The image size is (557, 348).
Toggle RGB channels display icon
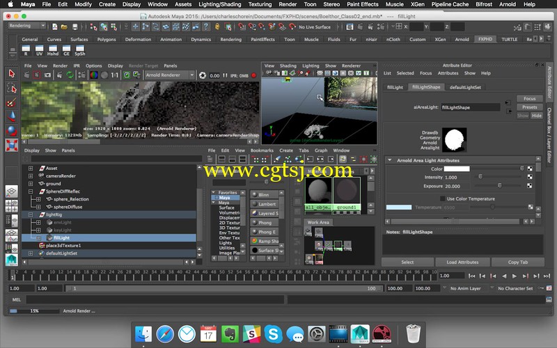click(94, 75)
